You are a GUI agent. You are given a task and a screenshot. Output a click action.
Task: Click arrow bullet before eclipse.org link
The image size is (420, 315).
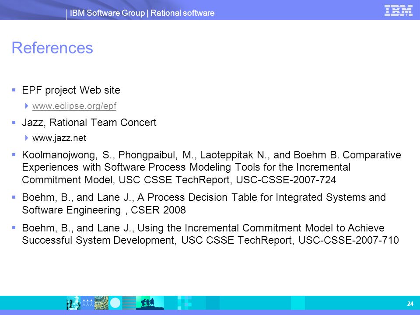pos(27,106)
